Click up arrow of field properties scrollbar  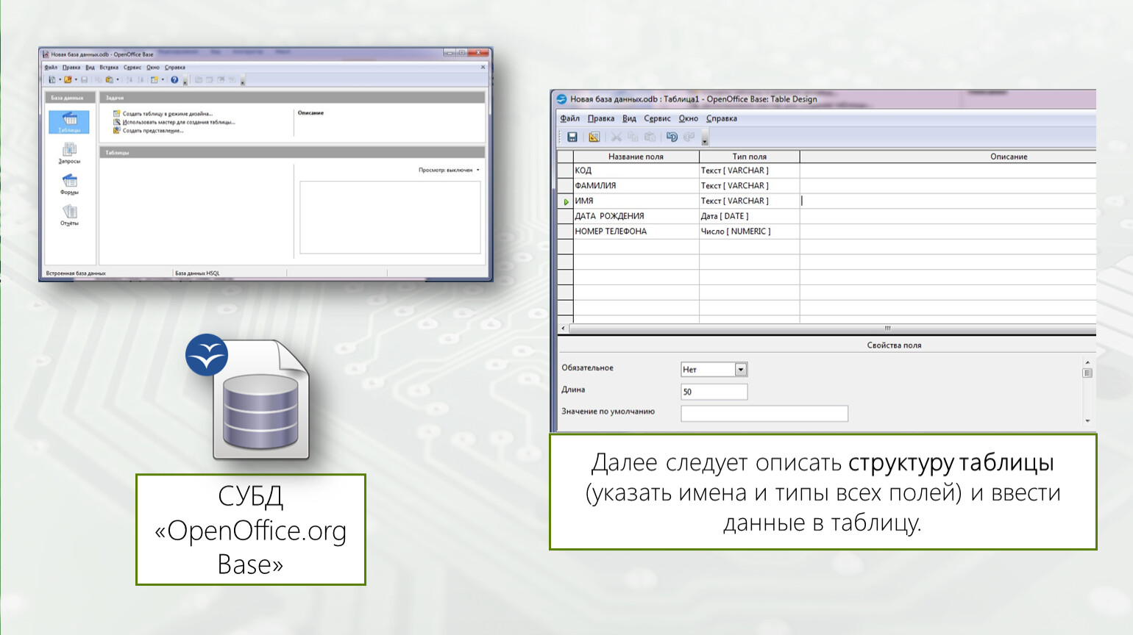coord(1087,362)
